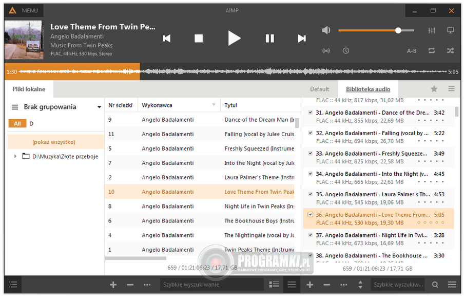Add files to library with plus icon
Image resolution: width=464 pixels, height=299 pixels.
coord(113,285)
